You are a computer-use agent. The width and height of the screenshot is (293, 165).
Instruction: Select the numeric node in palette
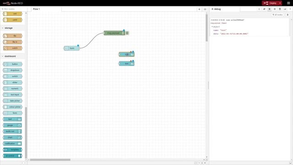click(13, 88)
